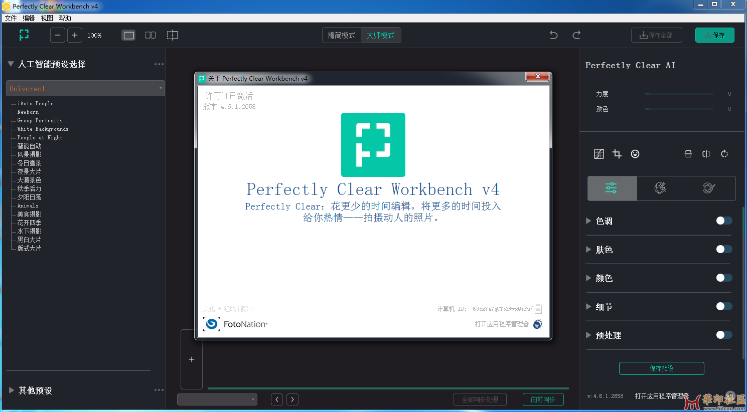Switch to 大师模式
Screen dimensions: 747x412
click(x=380, y=35)
